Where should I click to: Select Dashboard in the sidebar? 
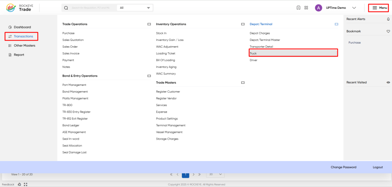(20, 27)
